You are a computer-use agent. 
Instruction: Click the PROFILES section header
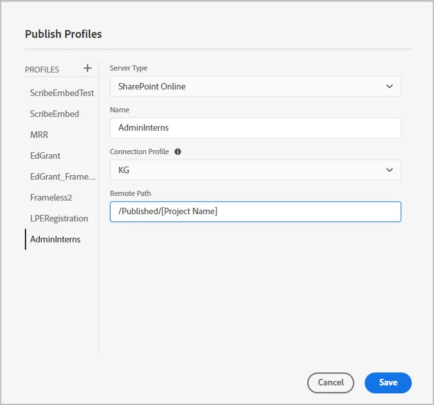point(42,69)
